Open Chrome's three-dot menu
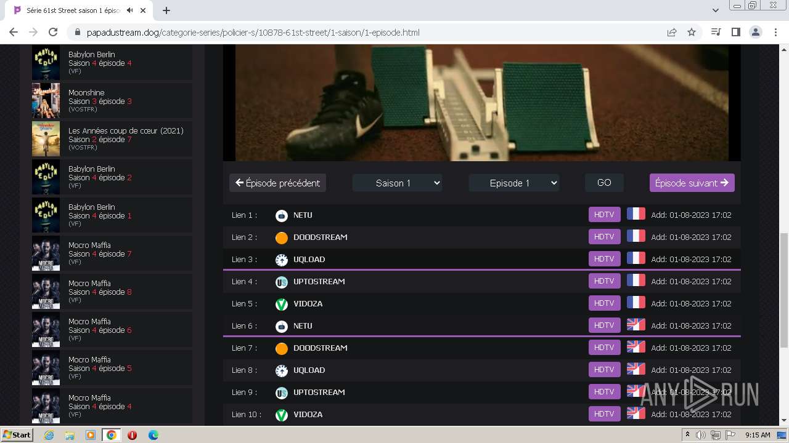 pyautogui.click(x=775, y=32)
